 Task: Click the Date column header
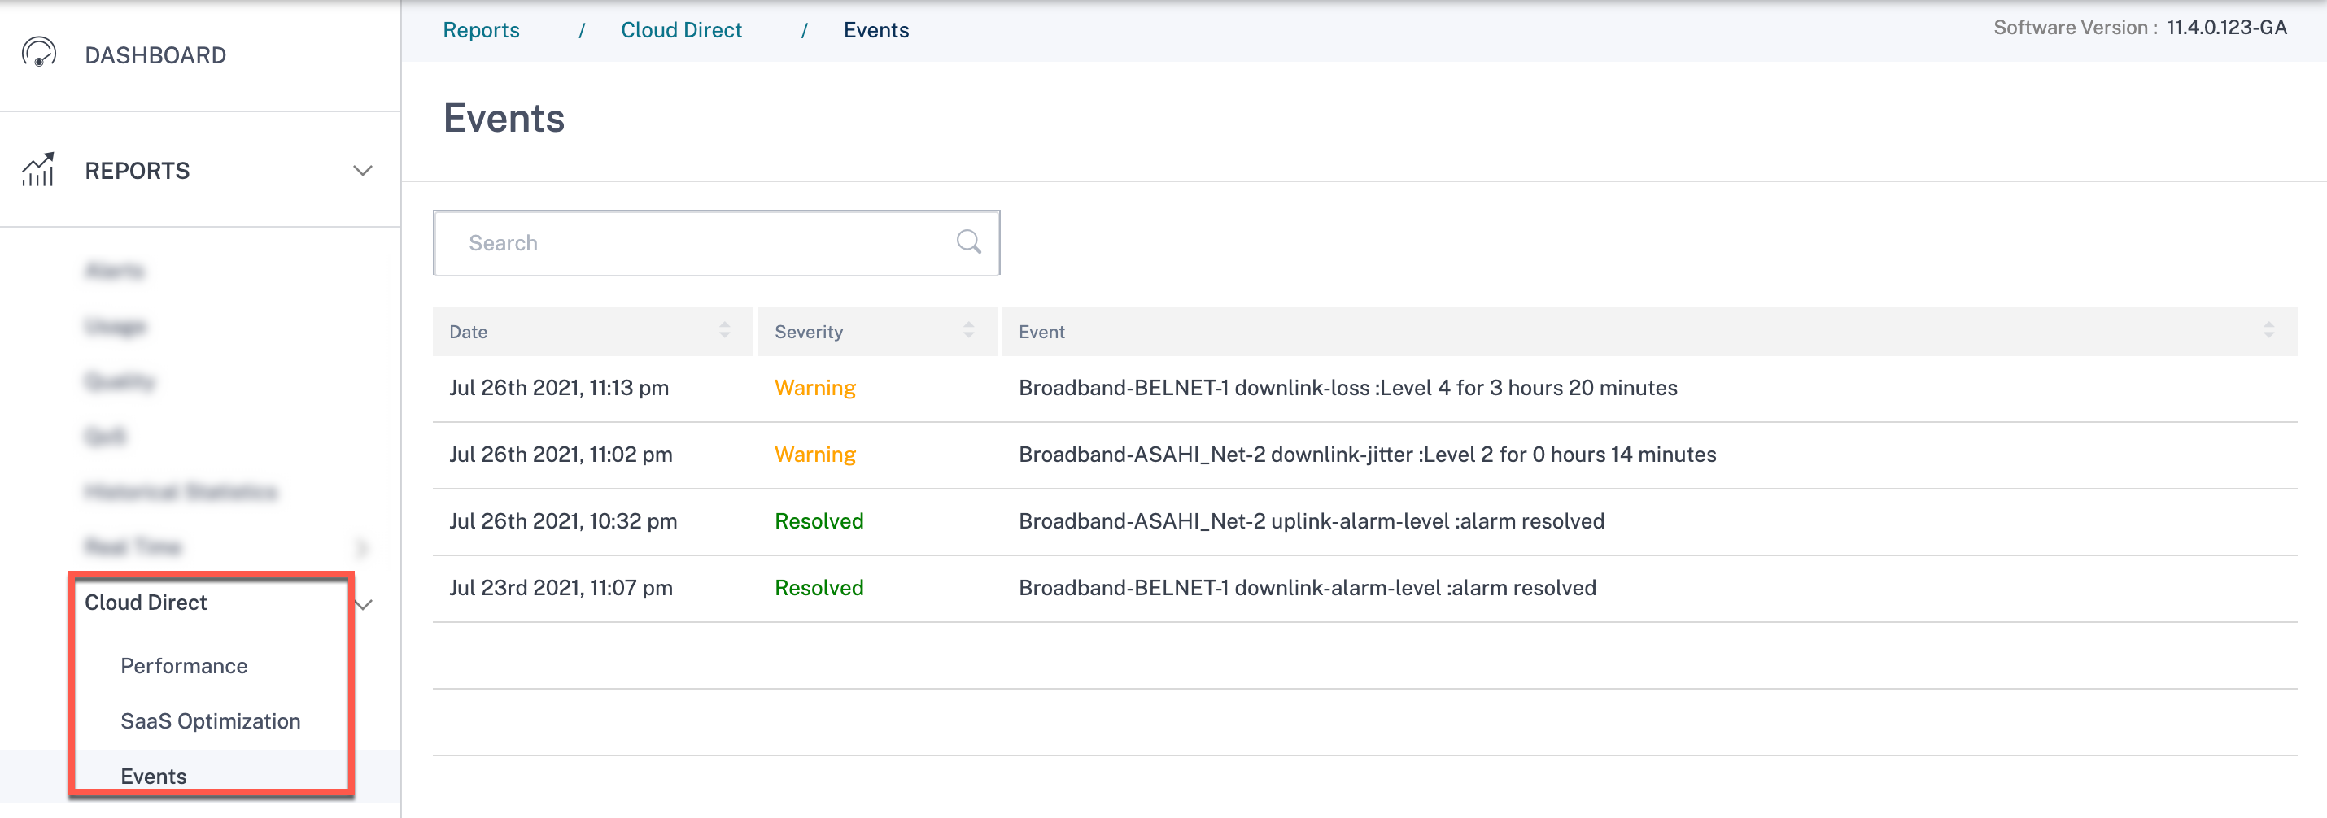[592, 332]
